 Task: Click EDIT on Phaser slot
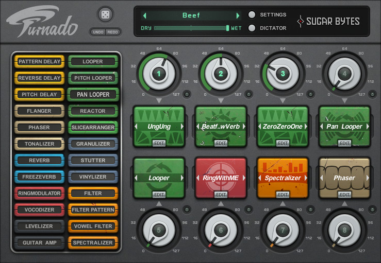tap(344, 195)
